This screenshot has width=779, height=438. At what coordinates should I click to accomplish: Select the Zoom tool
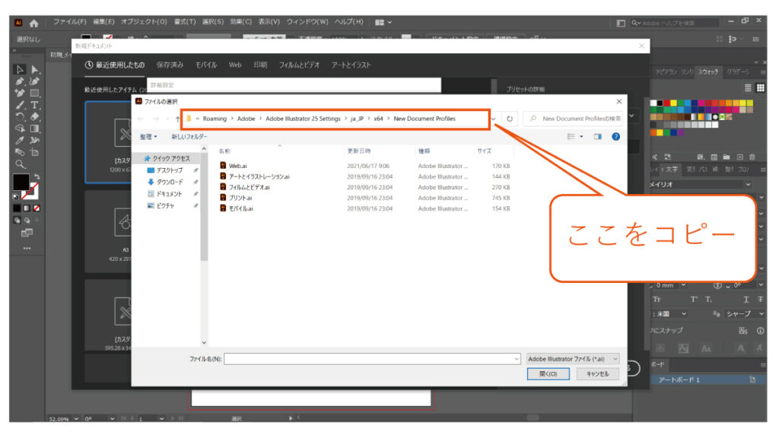click(x=20, y=164)
